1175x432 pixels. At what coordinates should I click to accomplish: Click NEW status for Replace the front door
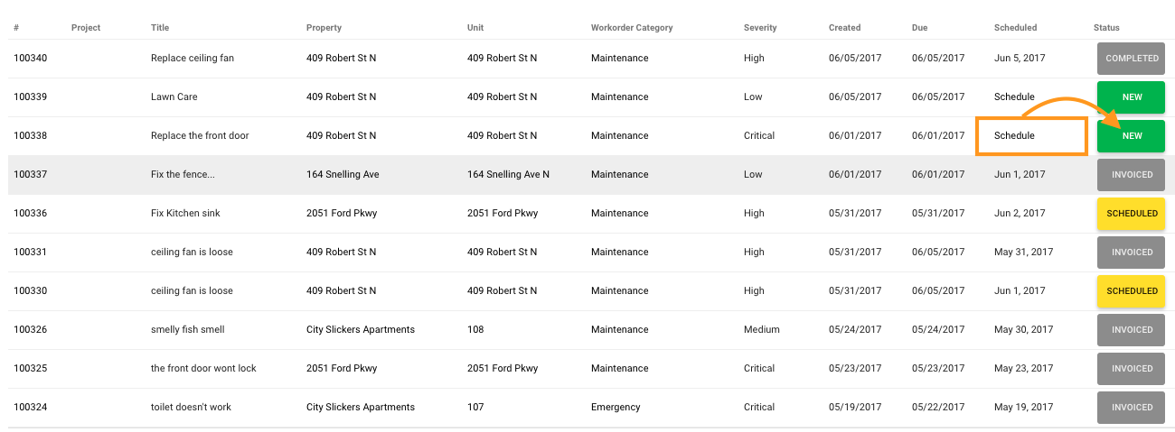(1132, 136)
